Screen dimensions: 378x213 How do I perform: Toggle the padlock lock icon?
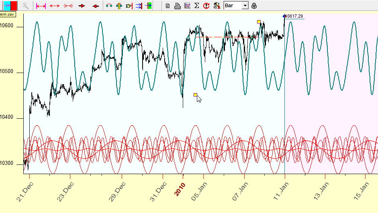point(254,6)
